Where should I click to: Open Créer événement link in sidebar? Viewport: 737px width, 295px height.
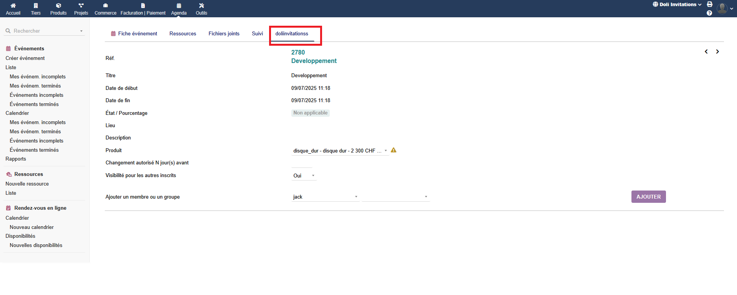(x=25, y=58)
